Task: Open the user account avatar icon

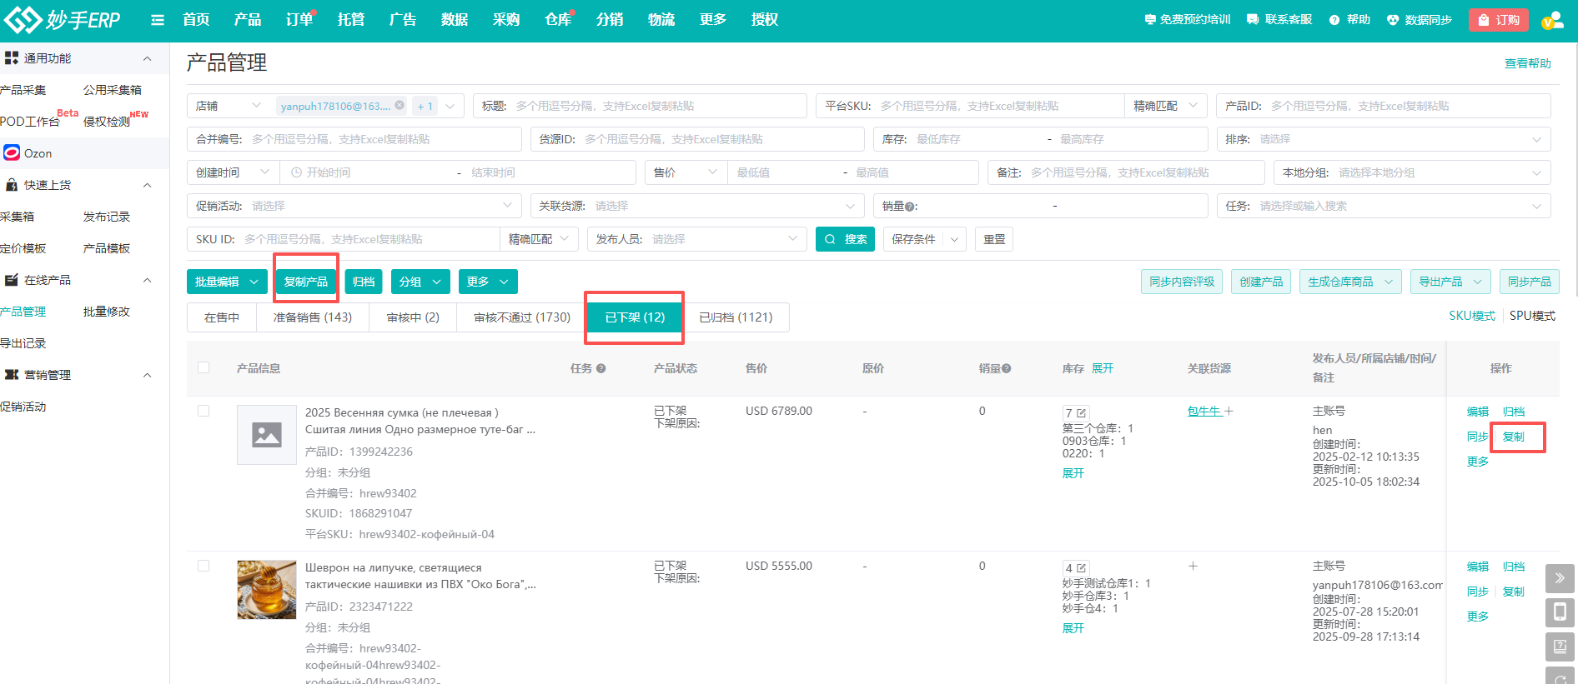Action: click(x=1552, y=20)
